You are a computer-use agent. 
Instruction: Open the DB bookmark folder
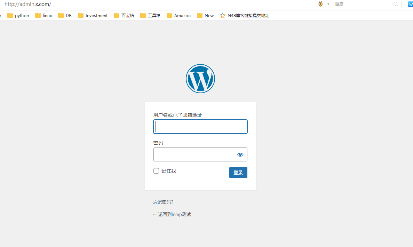click(65, 16)
